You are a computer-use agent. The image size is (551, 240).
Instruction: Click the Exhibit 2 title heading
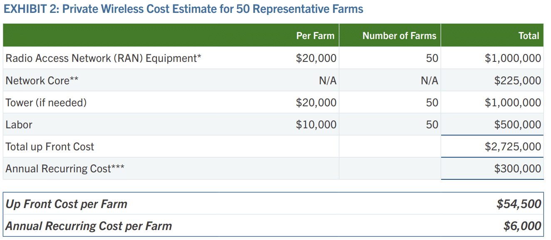tap(183, 9)
